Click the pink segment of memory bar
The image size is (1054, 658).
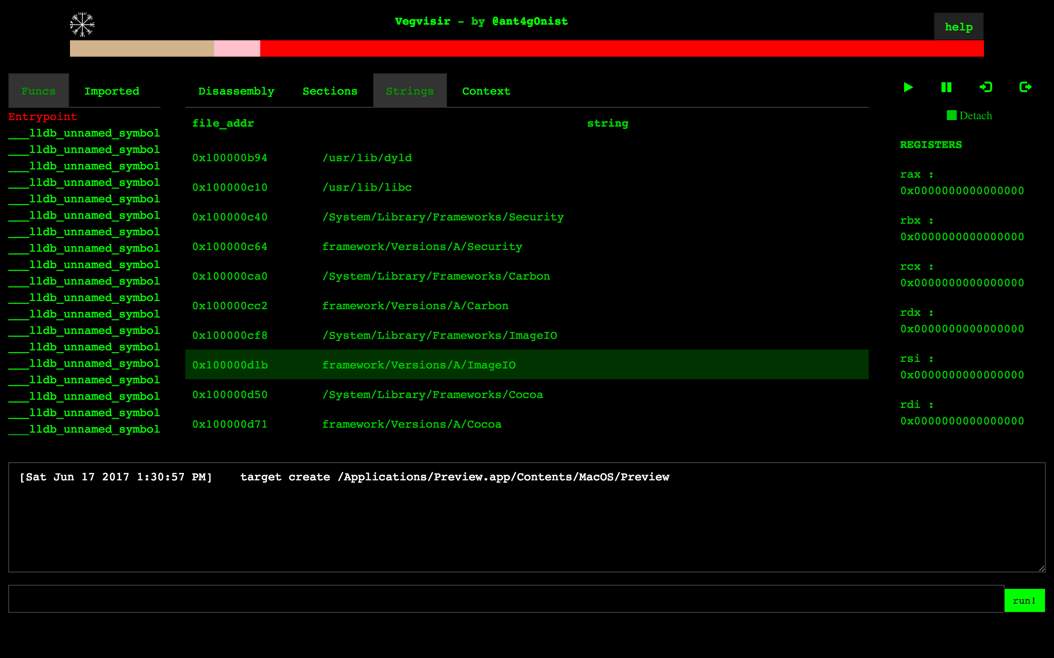point(237,48)
